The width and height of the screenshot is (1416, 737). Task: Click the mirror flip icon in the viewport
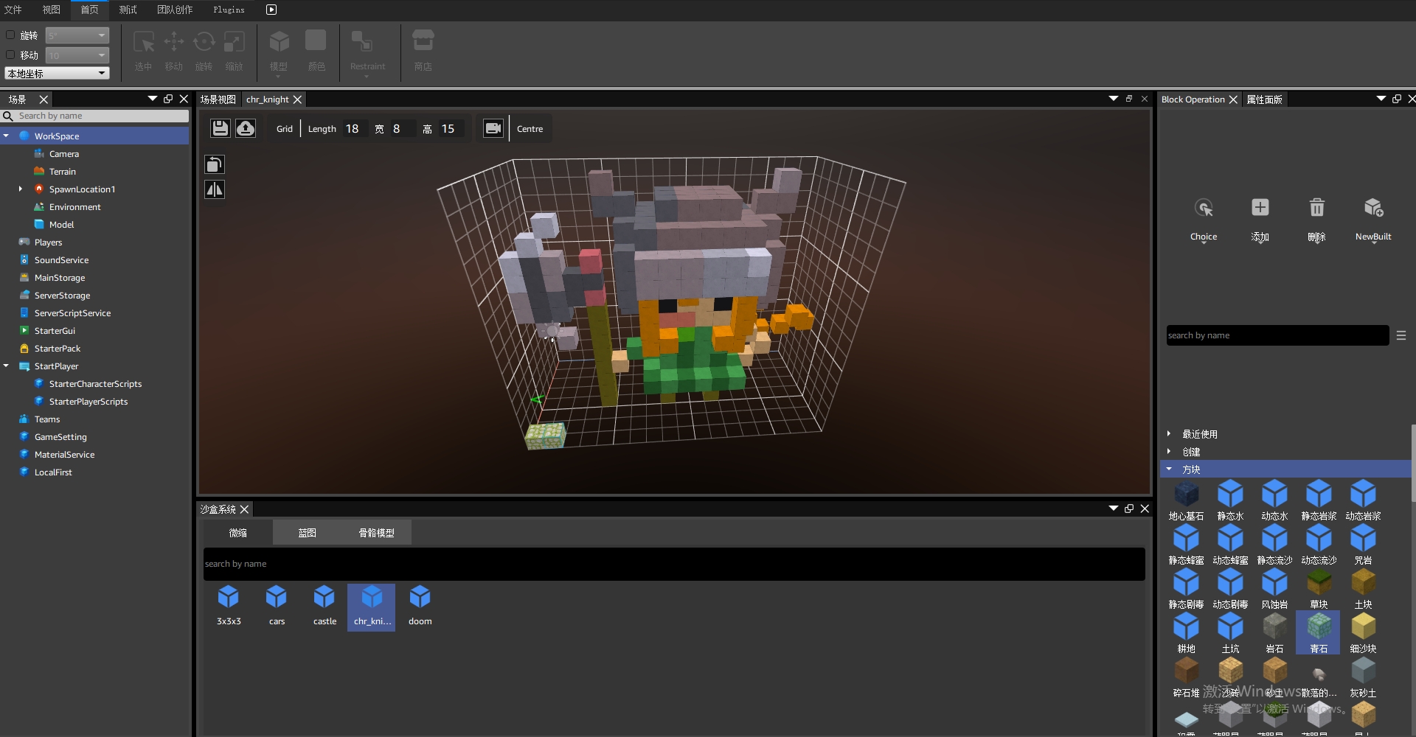215,189
